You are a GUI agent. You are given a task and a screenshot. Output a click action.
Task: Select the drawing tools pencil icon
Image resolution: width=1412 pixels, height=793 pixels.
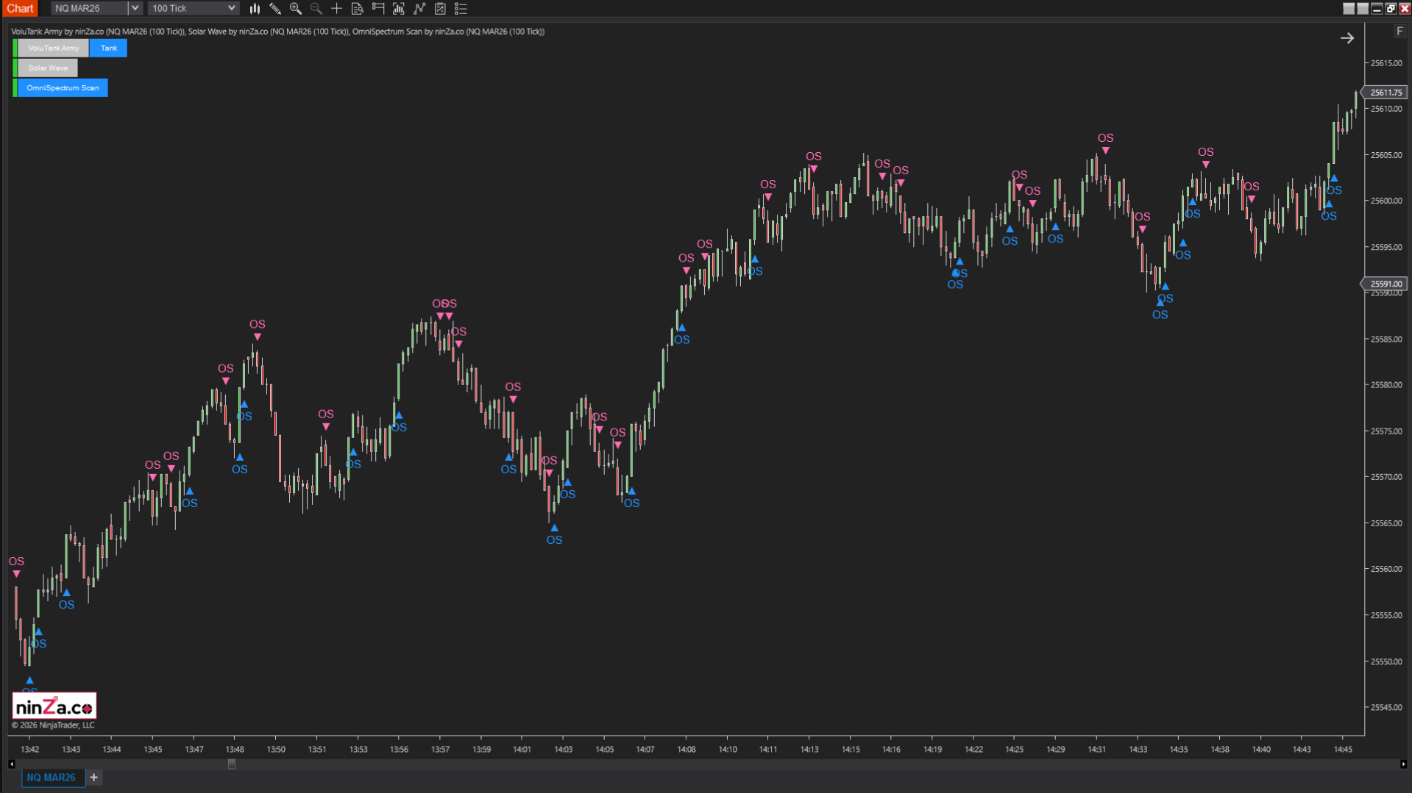(x=275, y=9)
